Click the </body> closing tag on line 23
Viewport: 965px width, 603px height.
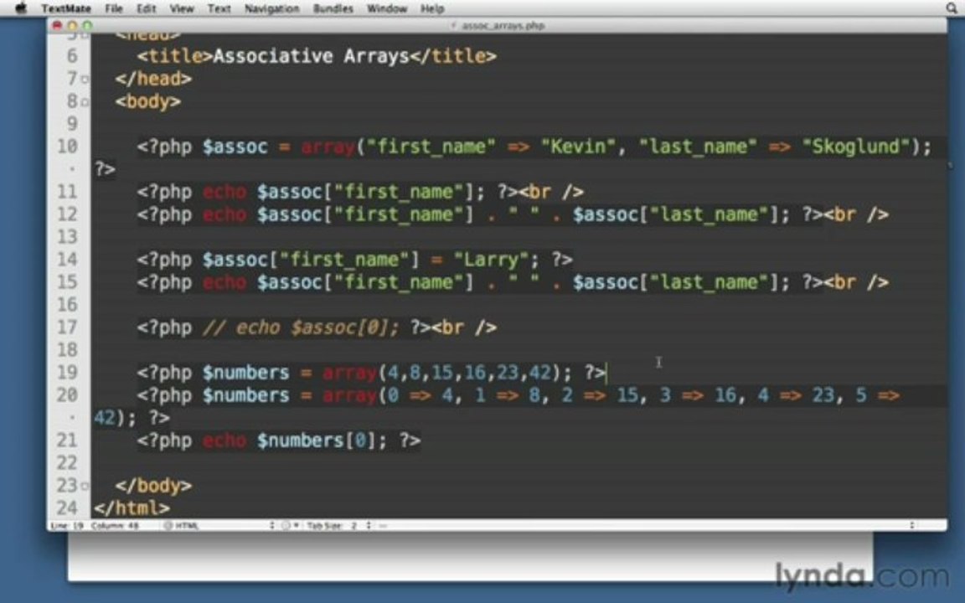[154, 486]
